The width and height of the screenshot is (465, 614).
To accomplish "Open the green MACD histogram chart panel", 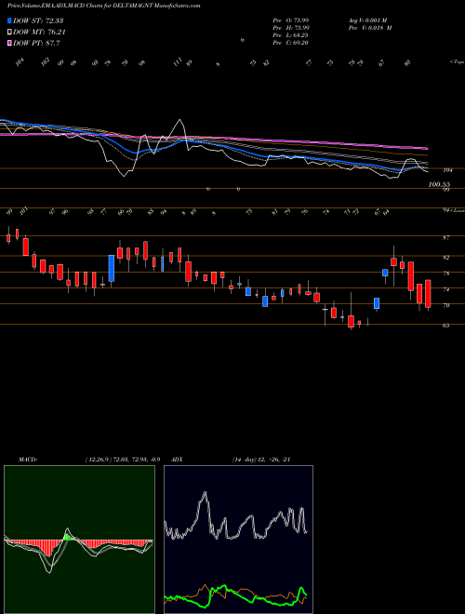I will pos(79,540).
